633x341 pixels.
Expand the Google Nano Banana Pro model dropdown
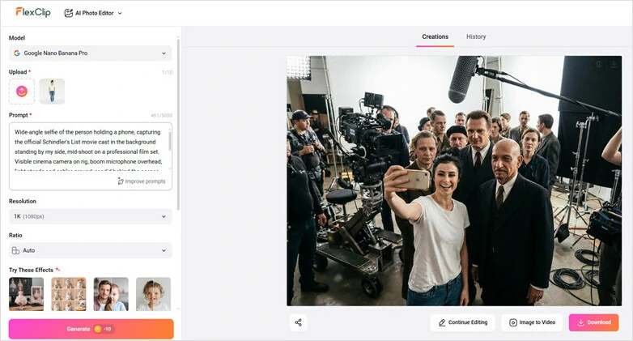coord(91,53)
